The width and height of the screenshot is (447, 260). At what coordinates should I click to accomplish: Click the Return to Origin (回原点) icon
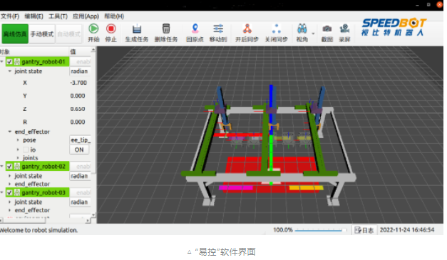coord(195,28)
